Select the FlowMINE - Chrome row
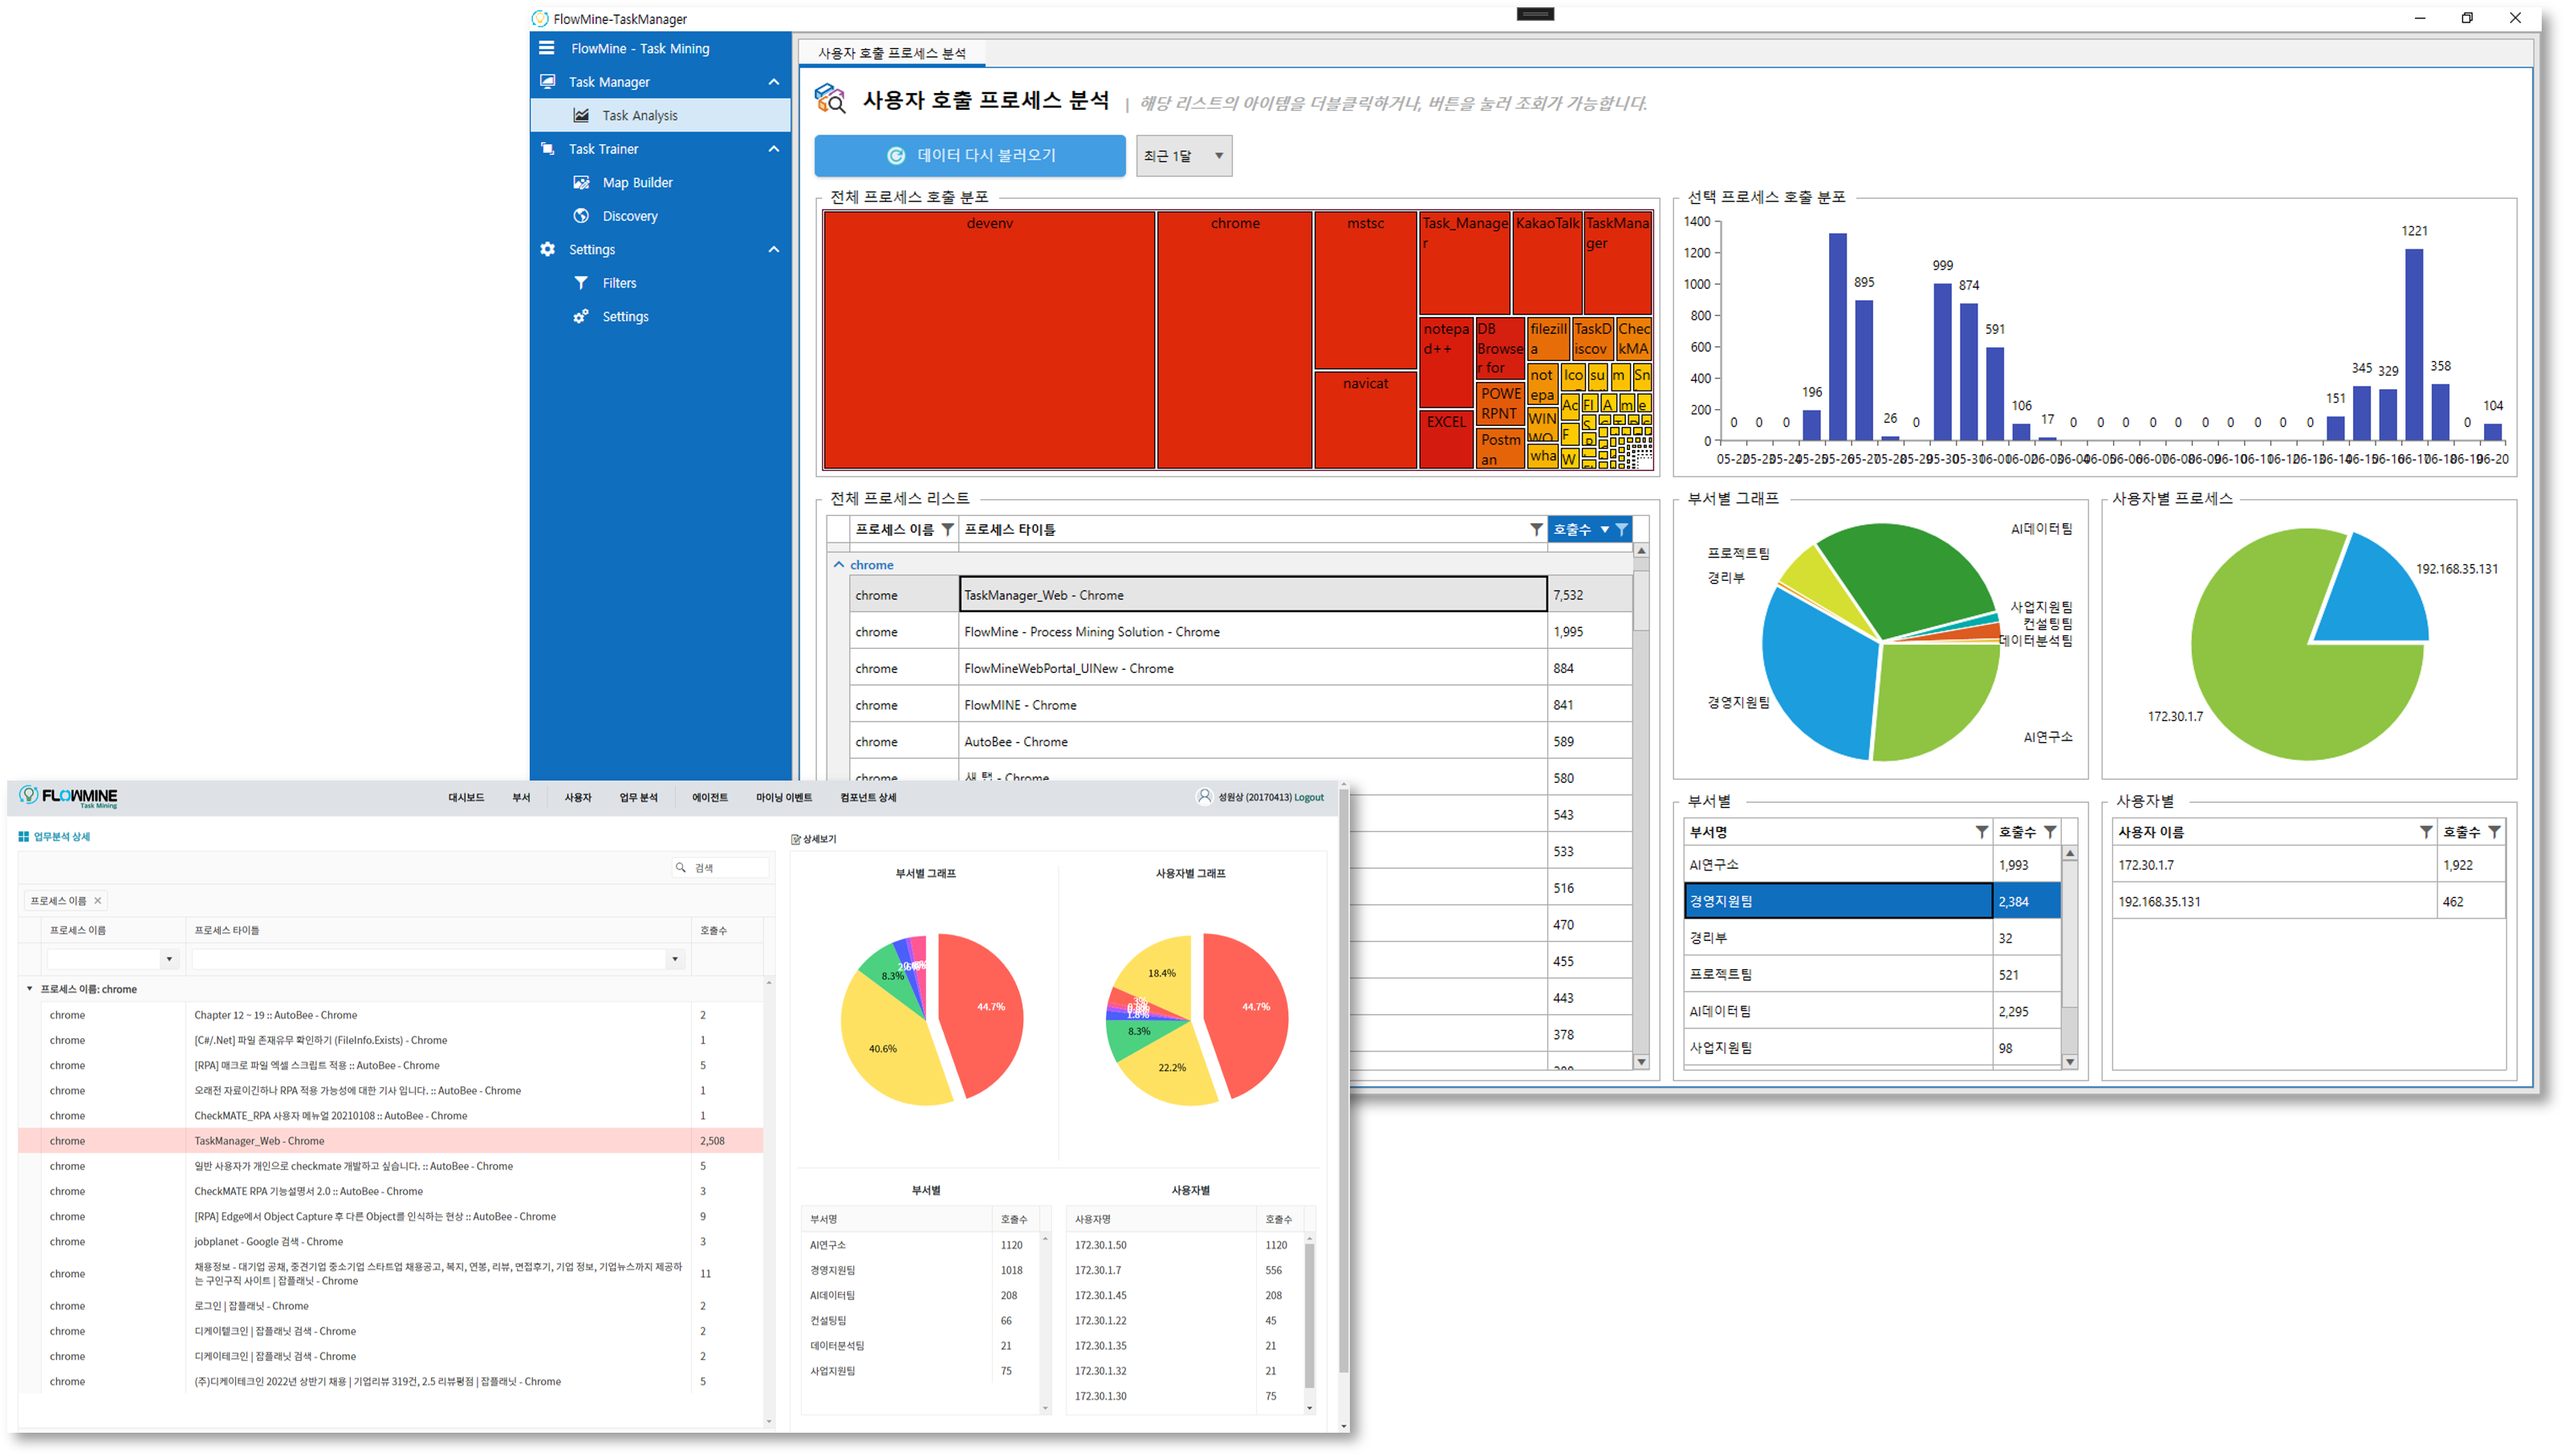2565x1456 pixels. point(1239,705)
